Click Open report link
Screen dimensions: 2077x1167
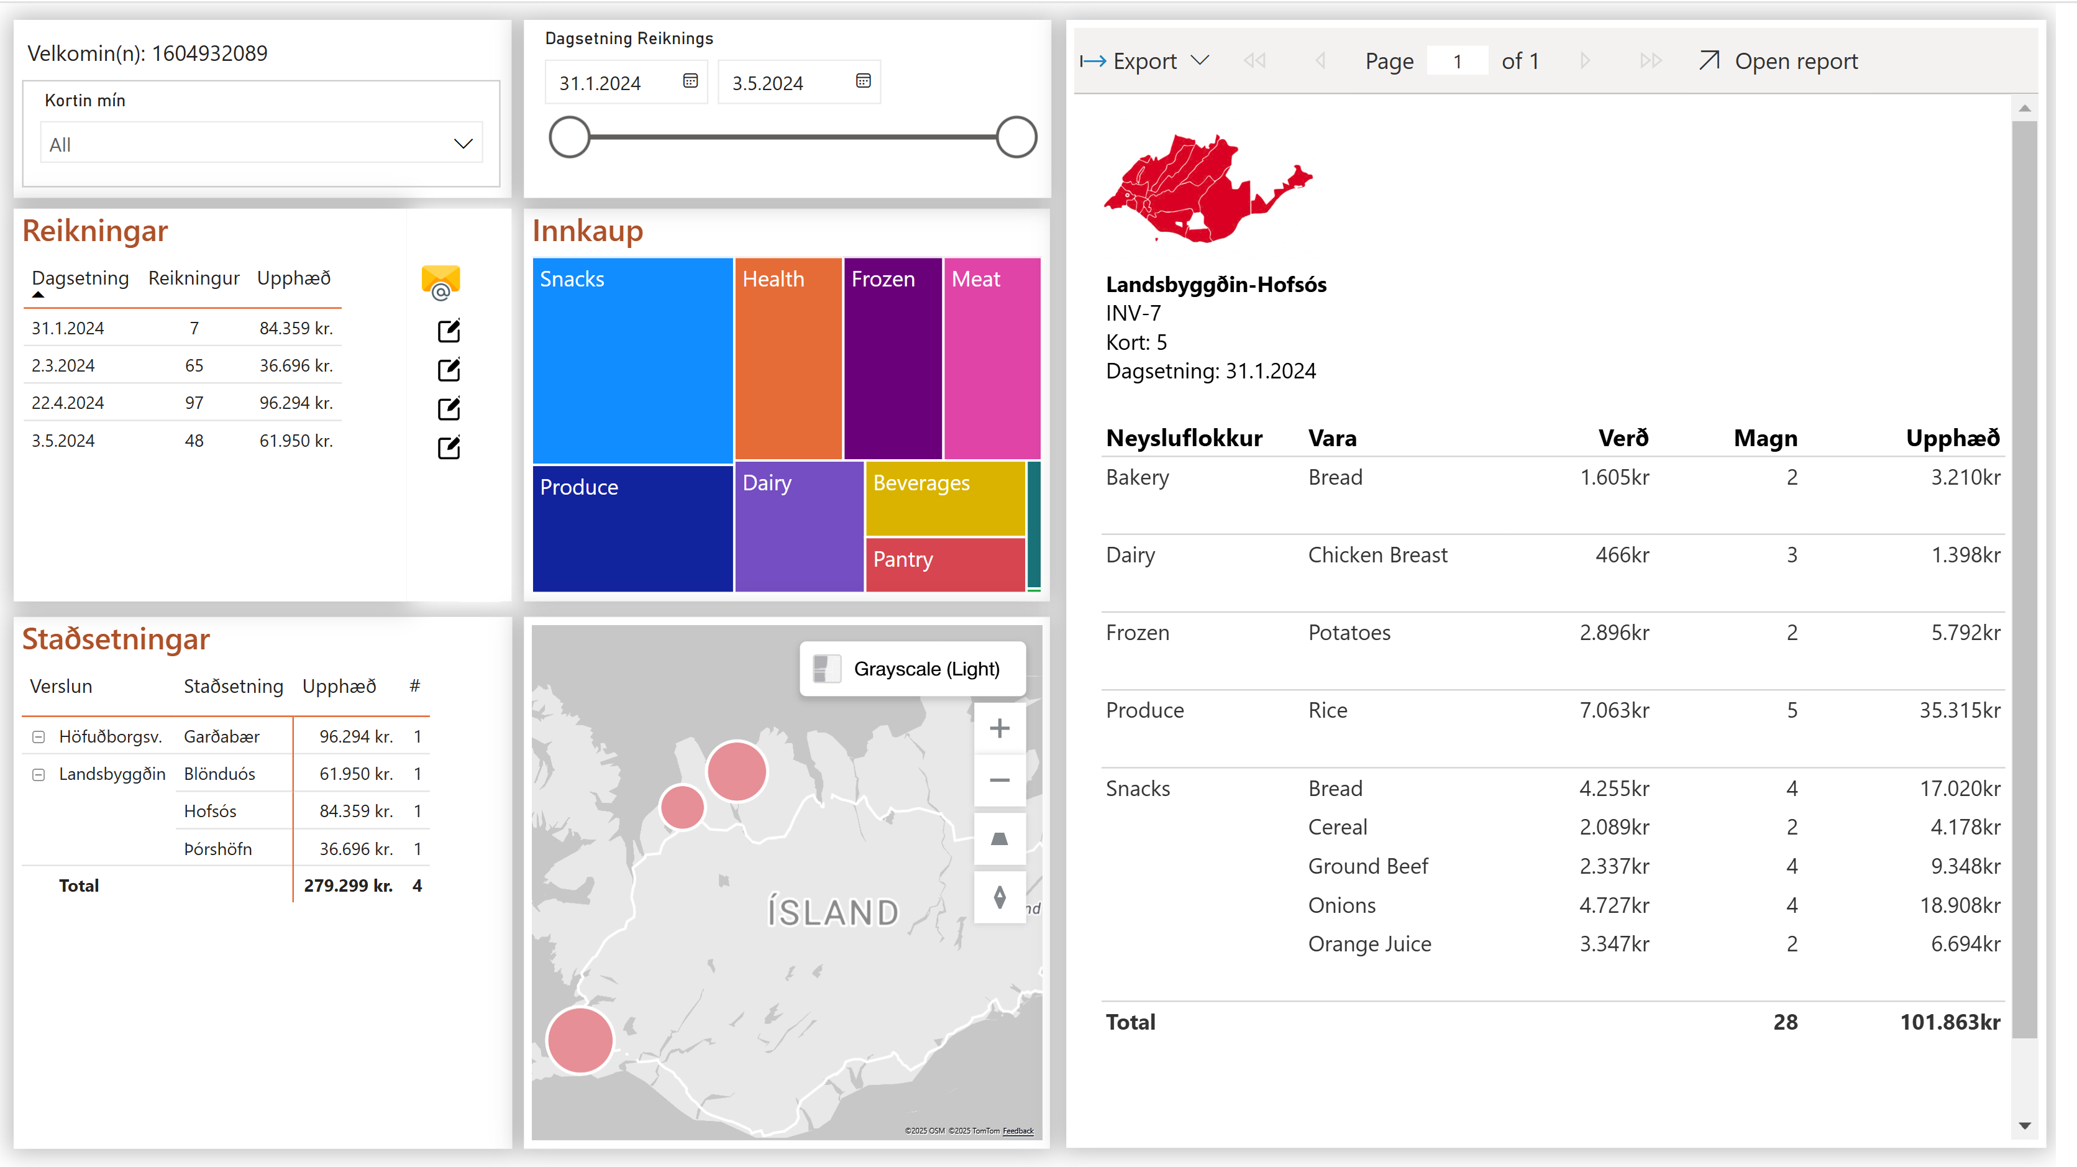coord(1779,62)
